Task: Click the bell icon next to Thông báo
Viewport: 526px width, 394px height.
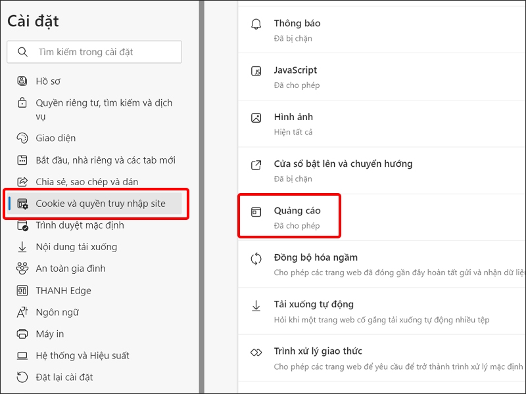Action: tap(256, 23)
